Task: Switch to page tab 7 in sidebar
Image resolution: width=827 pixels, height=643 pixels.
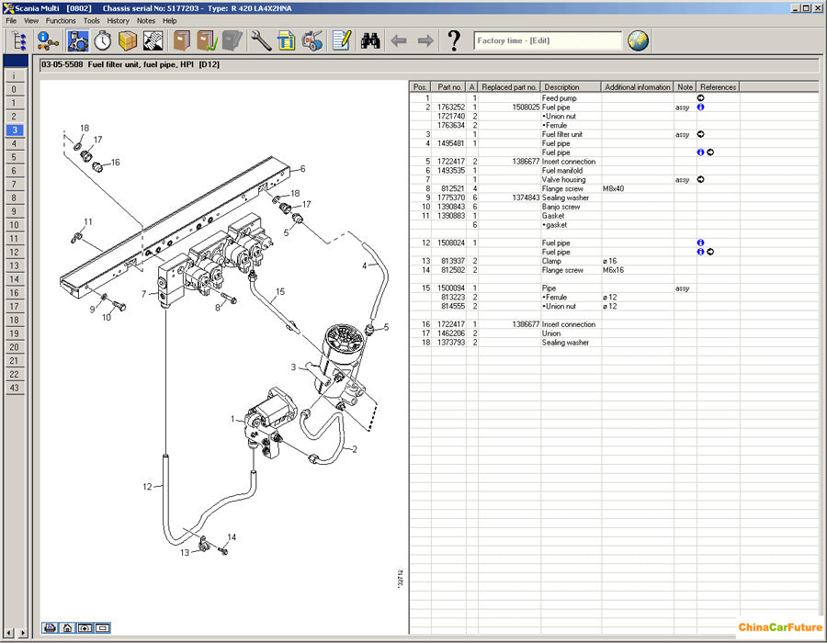Action: coord(14,185)
